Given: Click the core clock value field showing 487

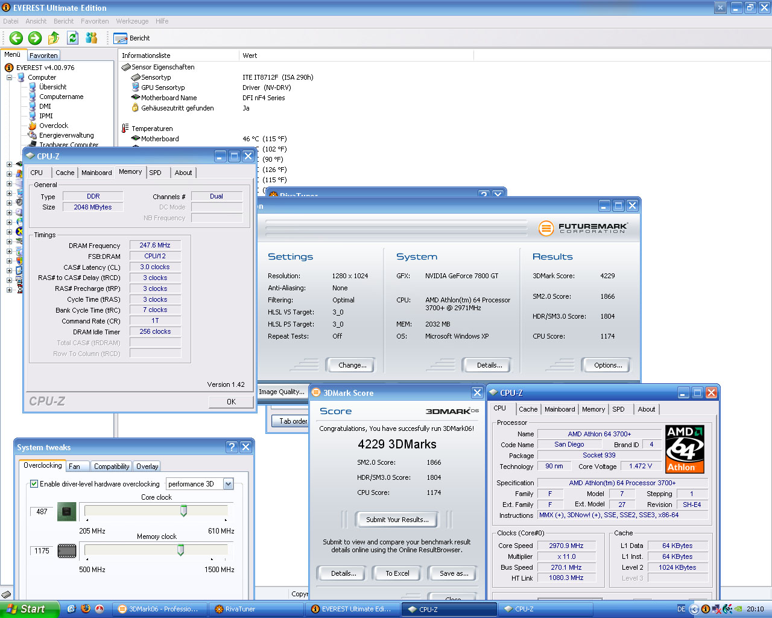Looking at the screenshot, I should pyautogui.click(x=42, y=511).
